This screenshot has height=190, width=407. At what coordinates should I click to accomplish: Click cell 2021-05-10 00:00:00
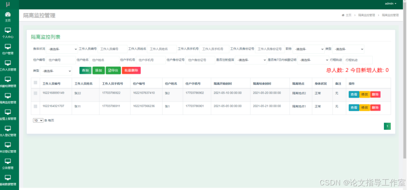tap(228, 93)
